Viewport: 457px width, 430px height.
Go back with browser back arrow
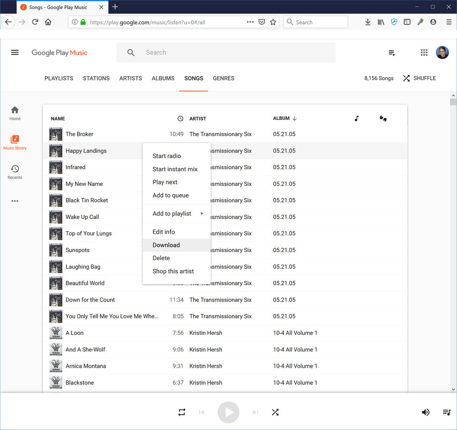9,22
